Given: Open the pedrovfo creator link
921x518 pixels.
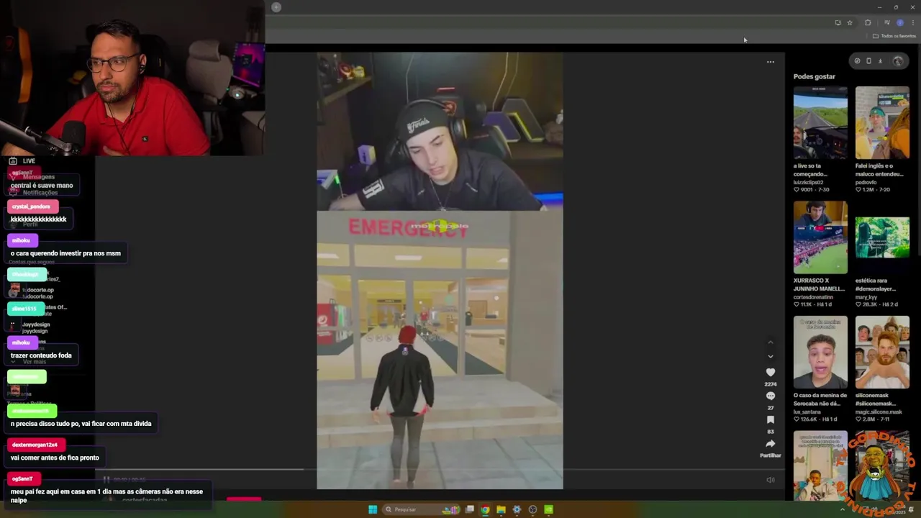Looking at the screenshot, I should pyautogui.click(x=866, y=182).
